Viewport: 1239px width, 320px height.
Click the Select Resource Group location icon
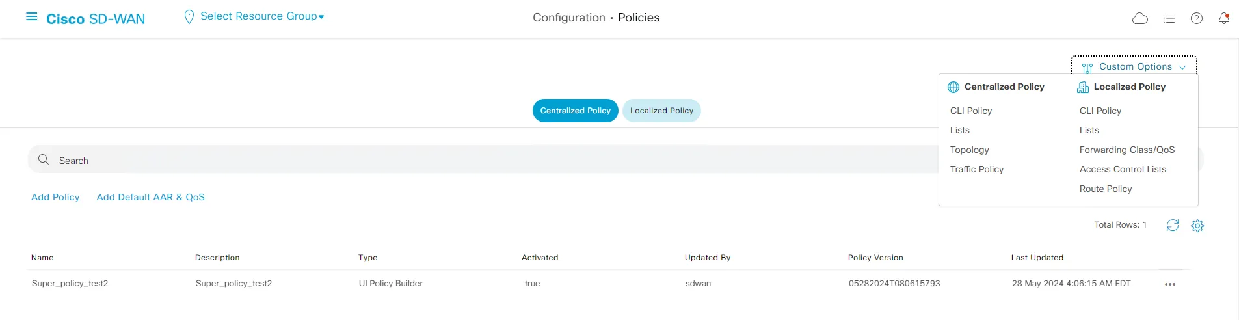pos(189,17)
